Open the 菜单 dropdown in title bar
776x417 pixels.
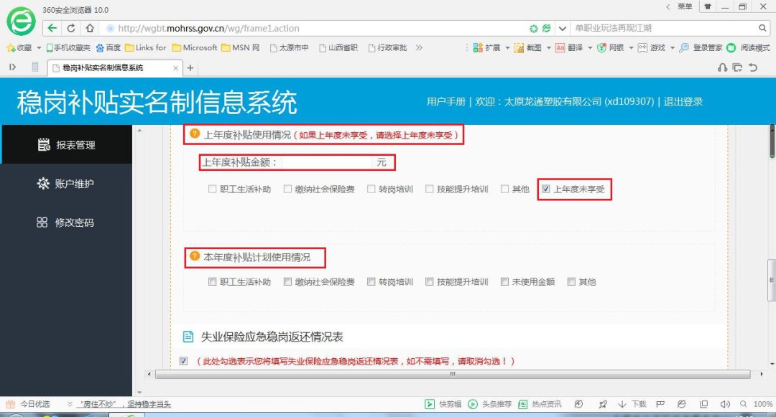[x=680, y=7]
